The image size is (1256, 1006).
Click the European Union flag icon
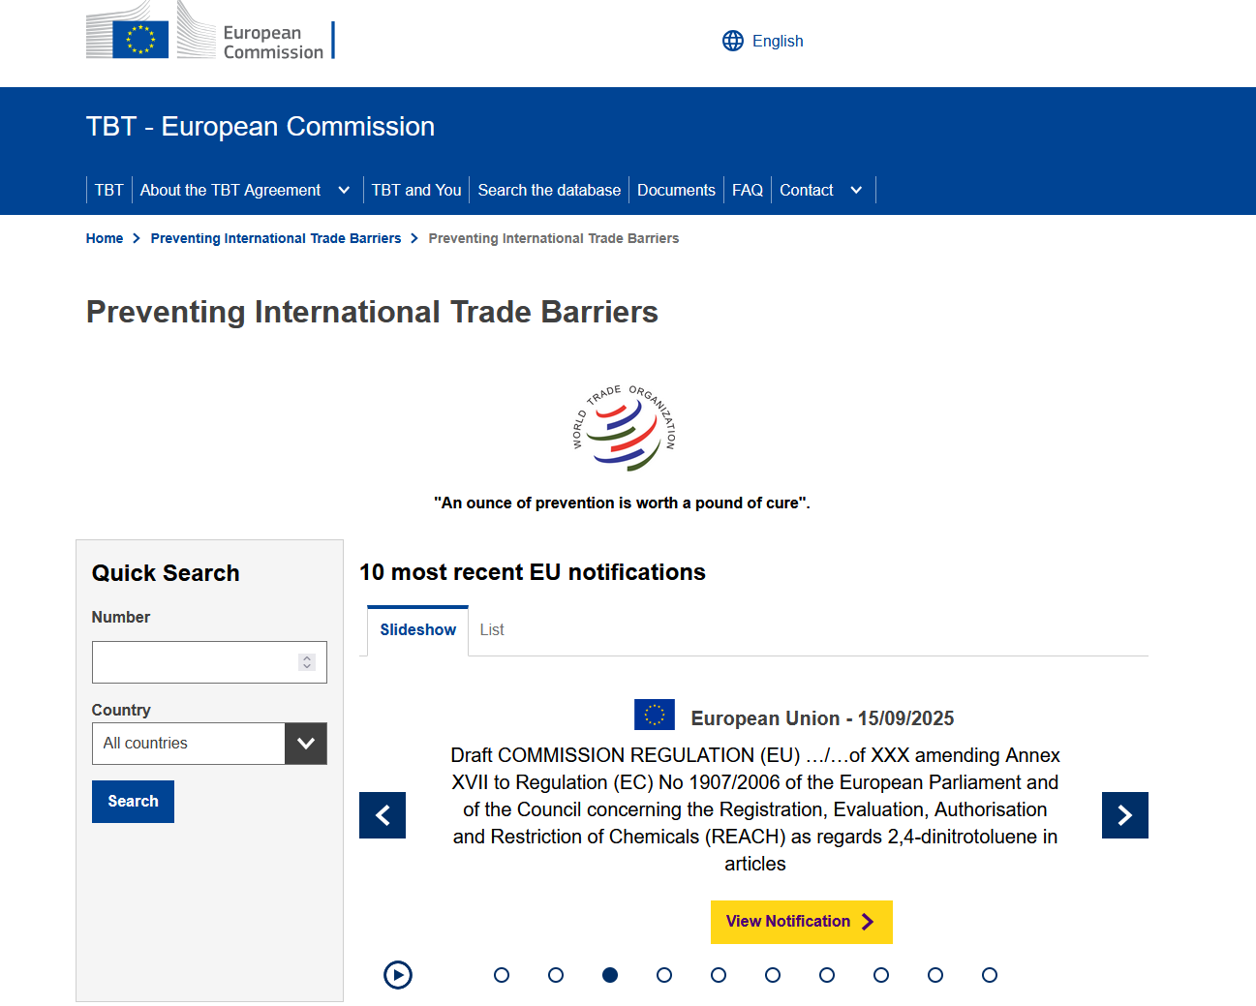[x=655, y=715]
